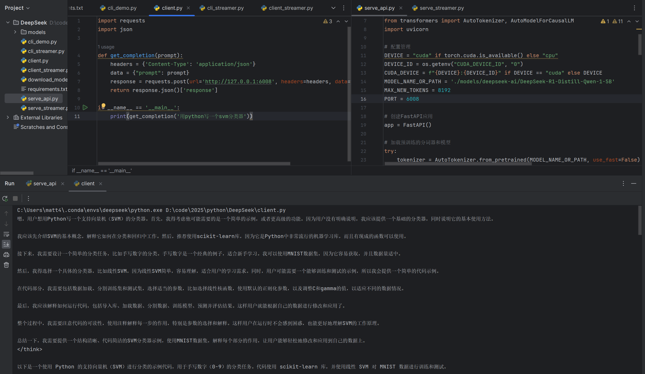Click the yellow intention lightbulb icon
645x374 pixels.
[x=104, y=106]
